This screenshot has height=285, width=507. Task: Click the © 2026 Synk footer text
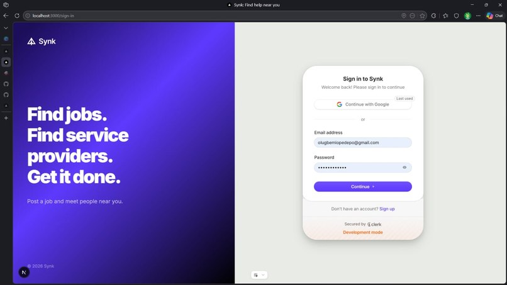pyautogui.click(x=41, y=266)
